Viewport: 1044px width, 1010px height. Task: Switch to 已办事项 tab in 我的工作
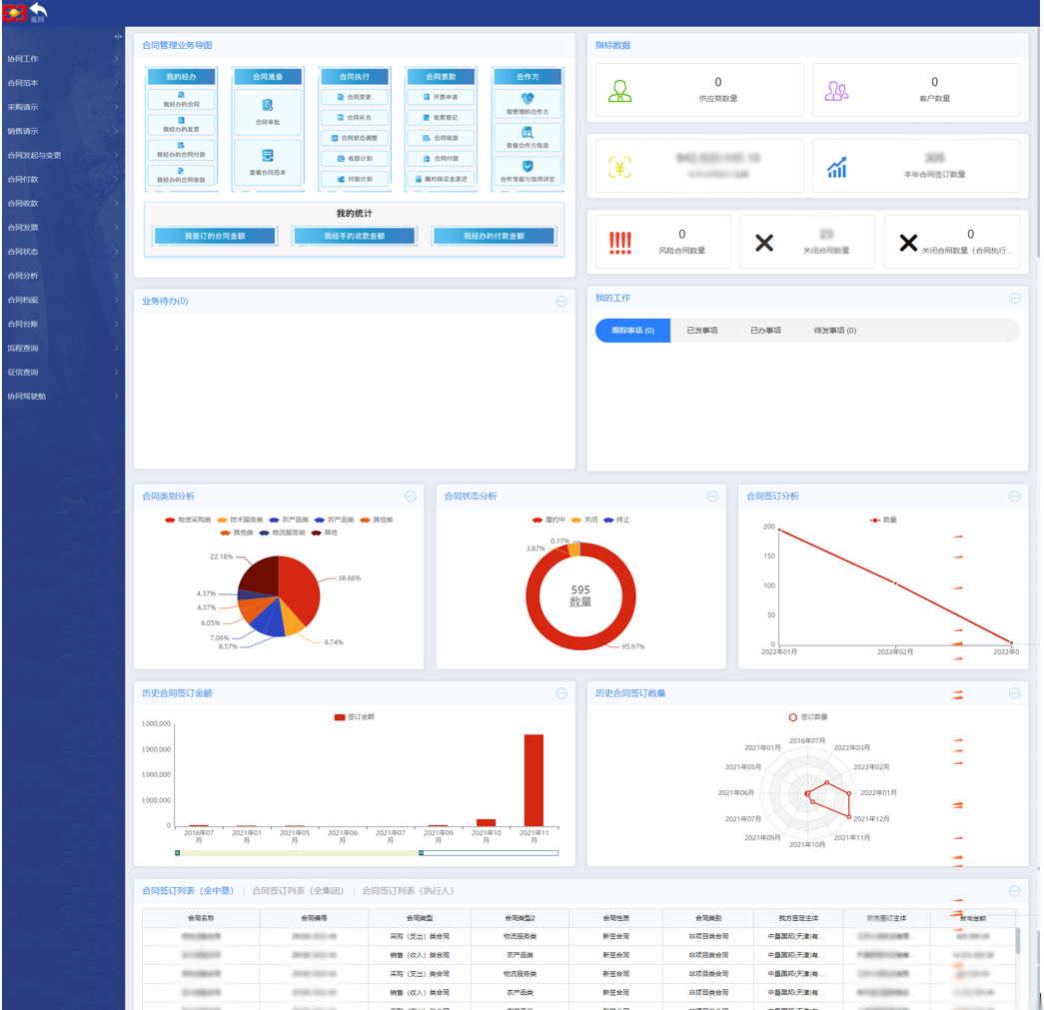click(x=765, y=331)
